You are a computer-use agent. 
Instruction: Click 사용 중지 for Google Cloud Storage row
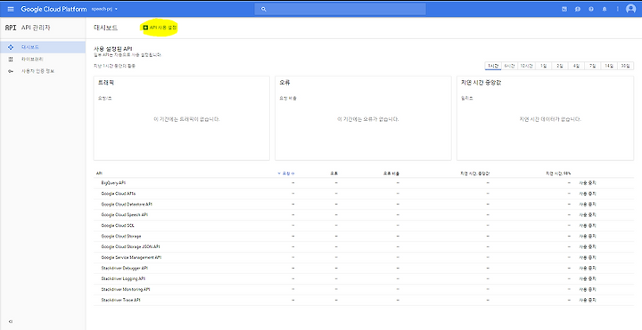pyautogui.click(x=588, y=236)
